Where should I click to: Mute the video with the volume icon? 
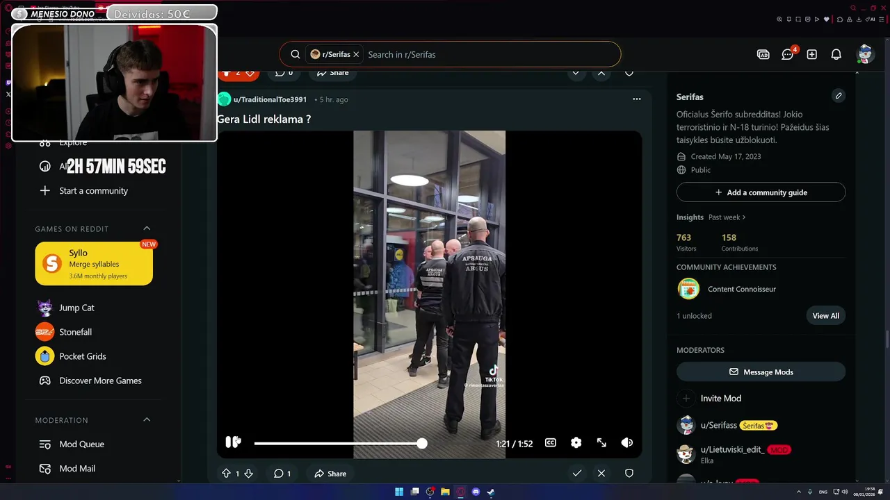pos(627,442)
